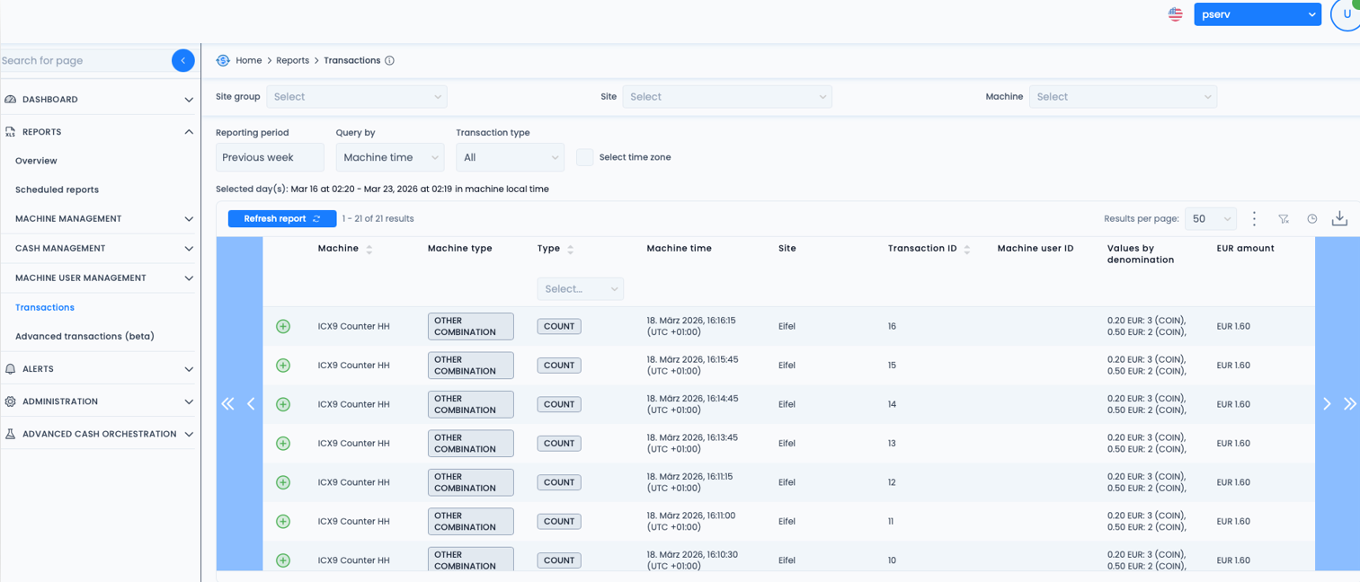Expand details of transaction 16 row
The image size is (1360, 582).
pyautogui.click(x=283, y=326)
